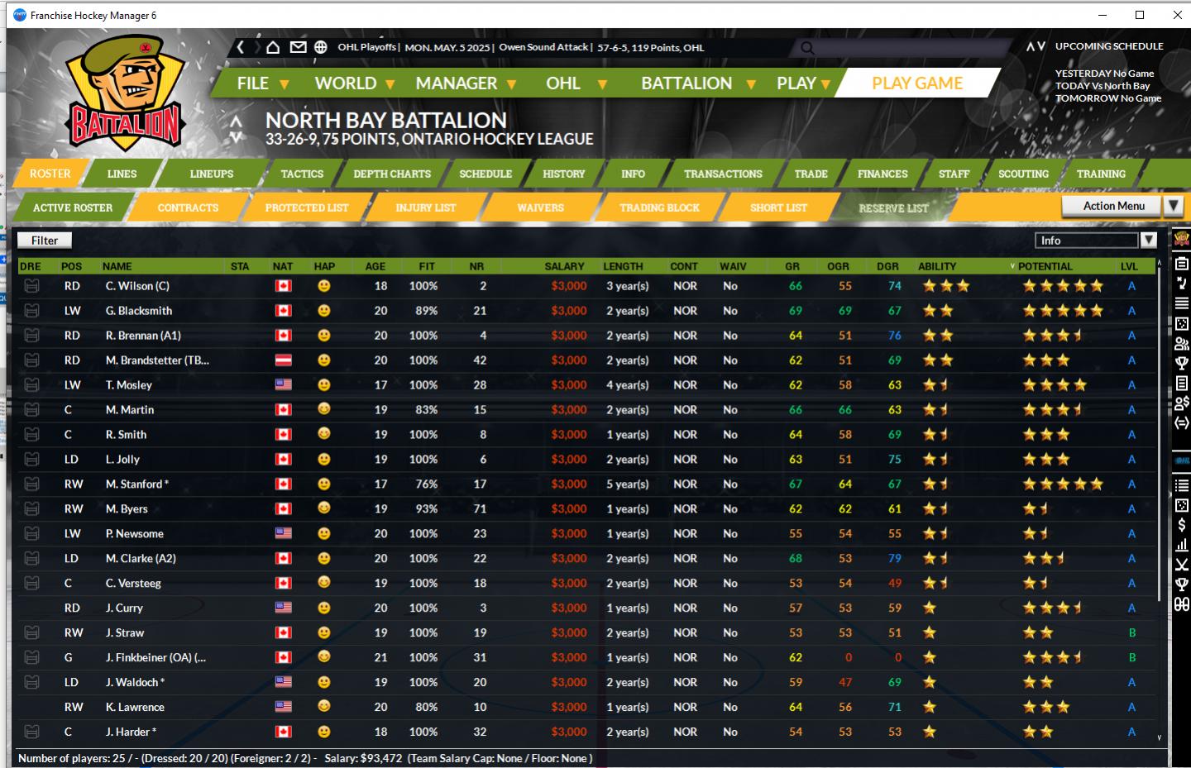This screenshot has height=768, width=1191.
Task: Click the Battalion team logo
Action: point(125,93)
